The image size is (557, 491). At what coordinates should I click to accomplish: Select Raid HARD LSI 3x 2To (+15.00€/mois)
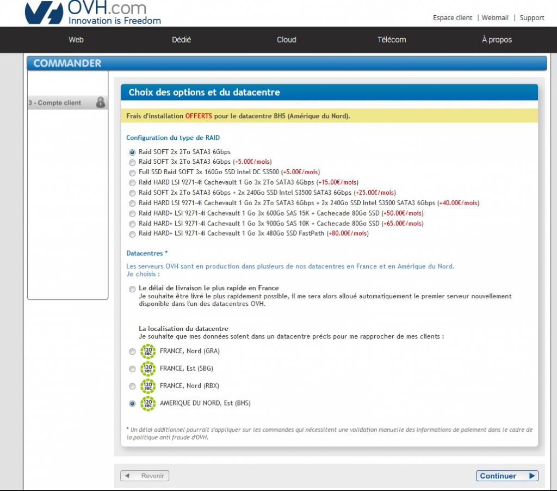click(x=132, y=183)
